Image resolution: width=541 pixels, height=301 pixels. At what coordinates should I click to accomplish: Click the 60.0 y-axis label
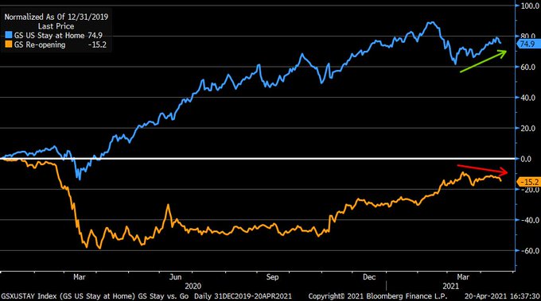528,68
